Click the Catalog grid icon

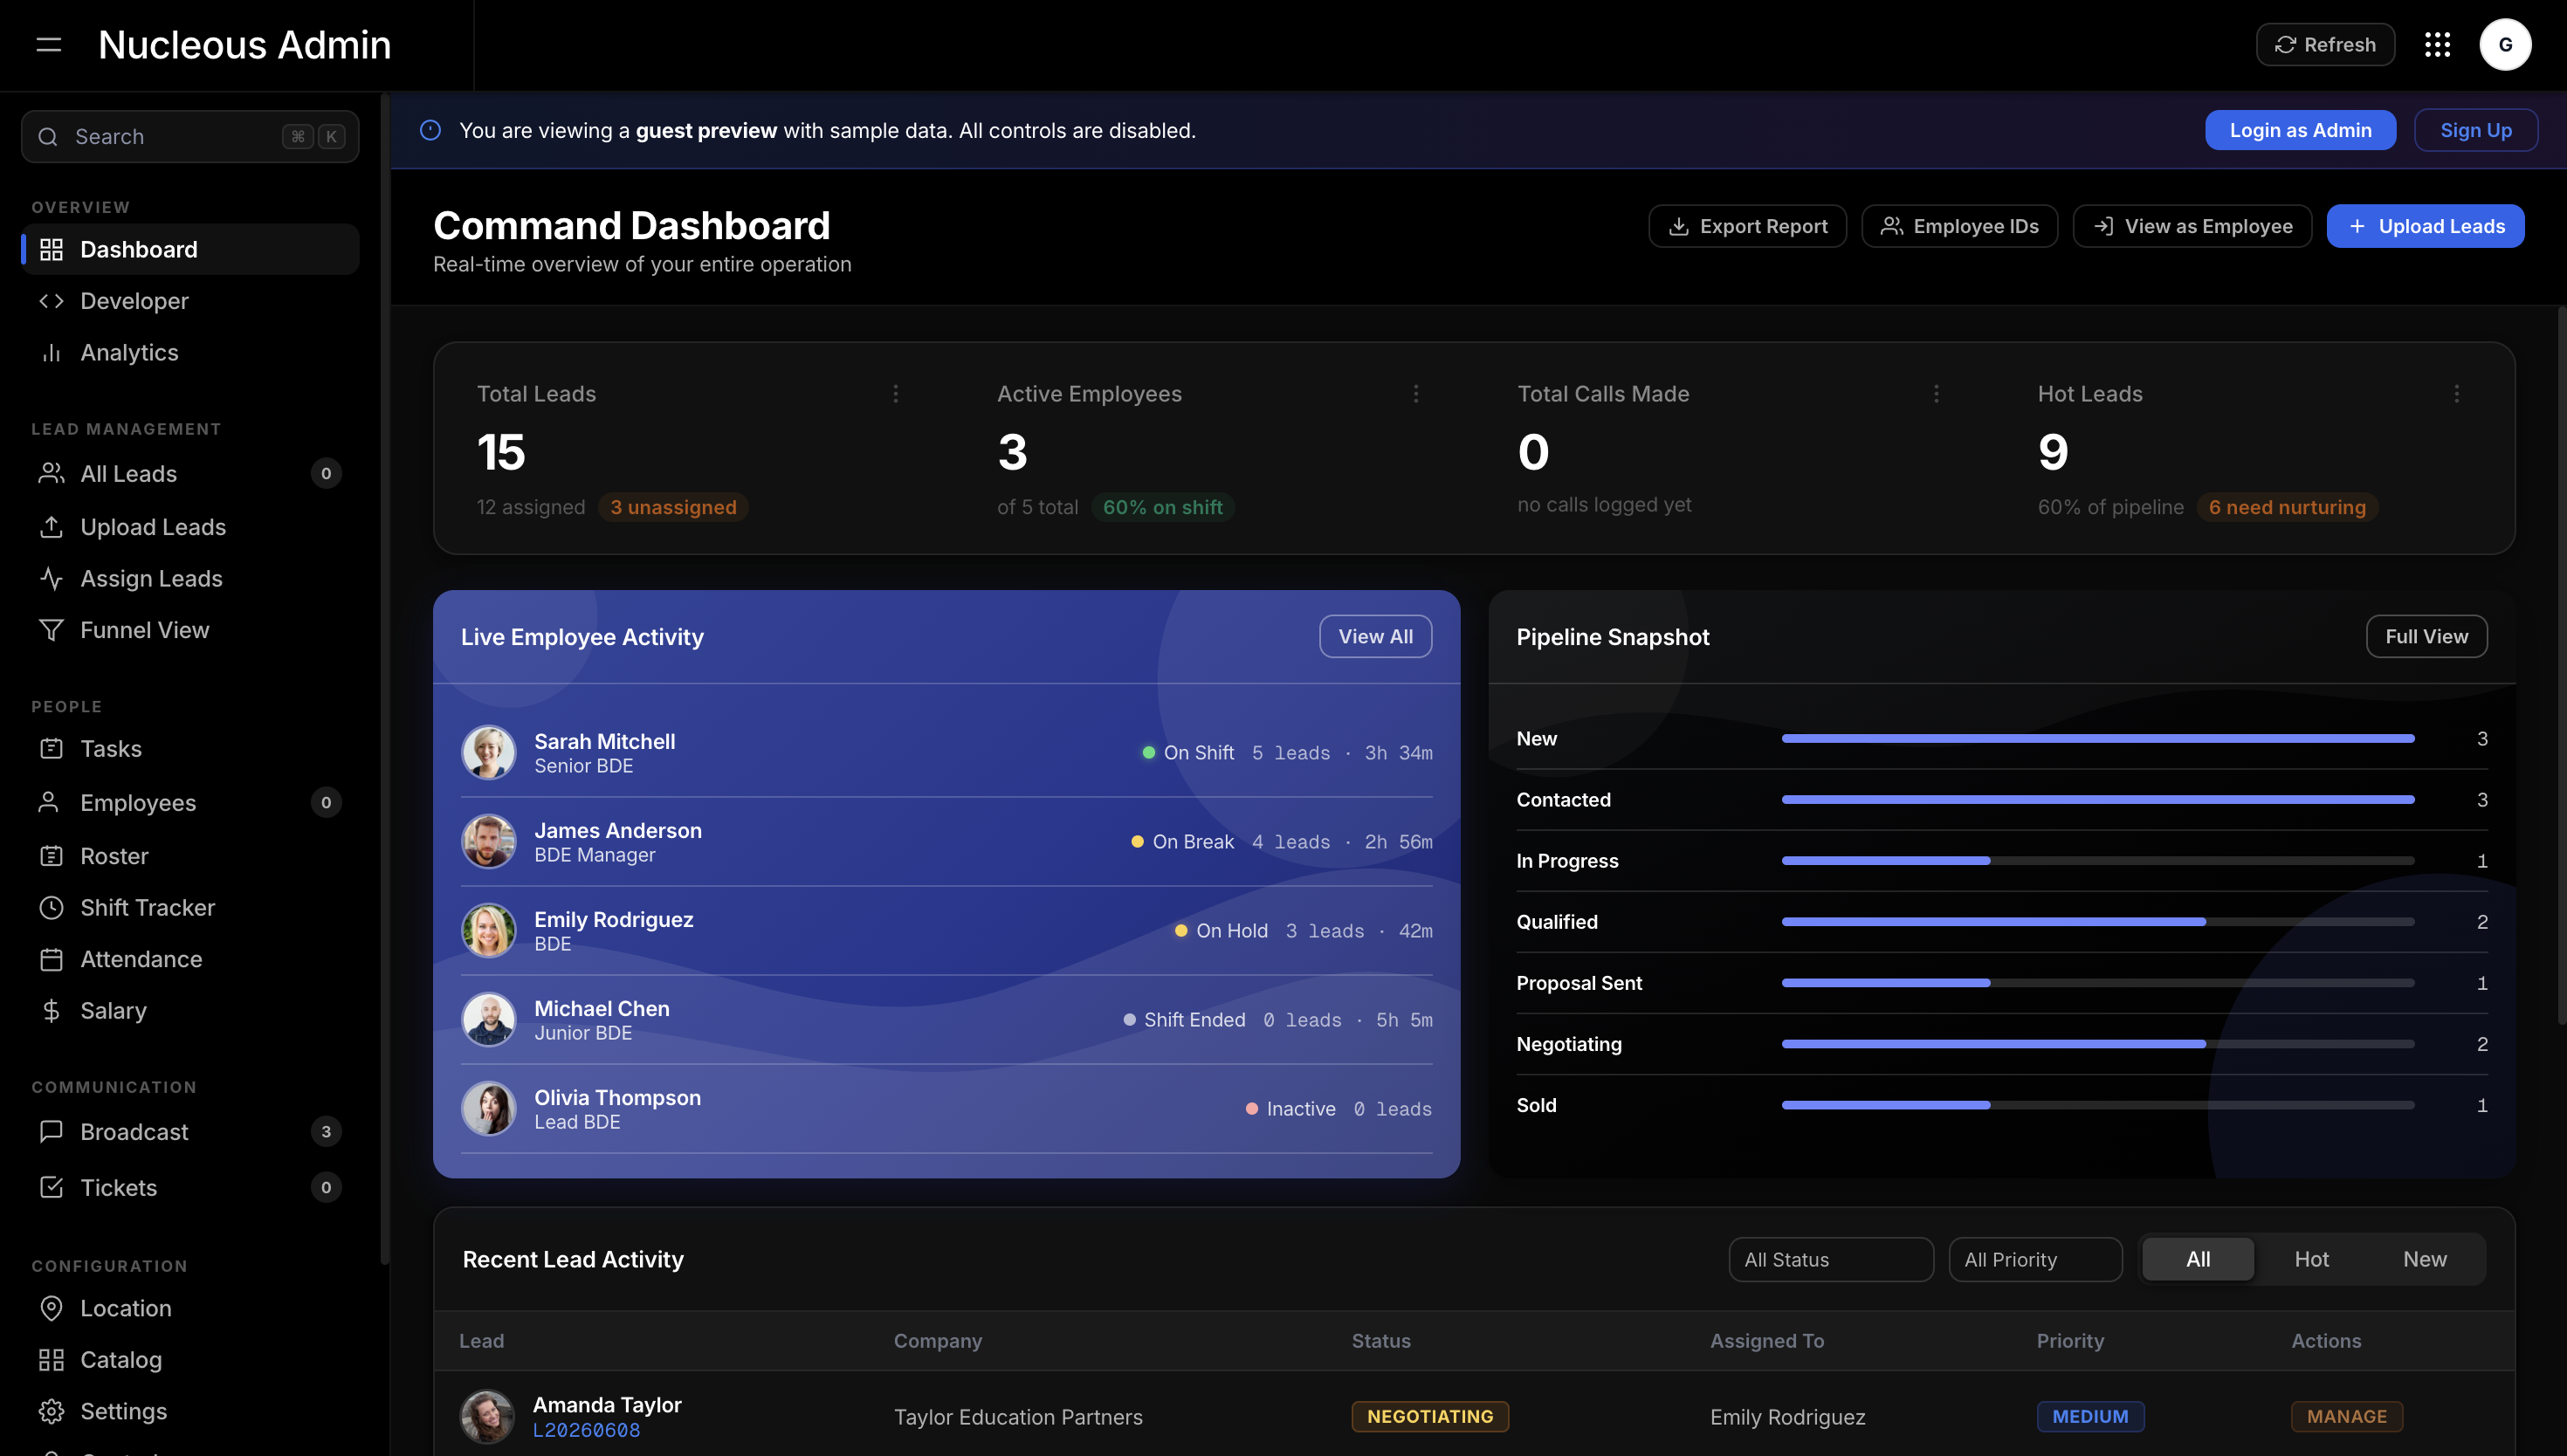[51, 1360]
